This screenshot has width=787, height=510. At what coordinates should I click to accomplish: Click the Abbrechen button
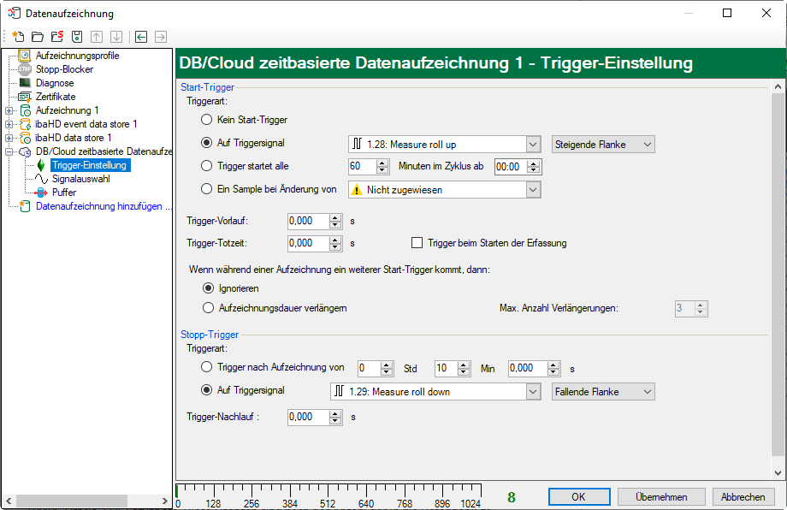[743, 497]
